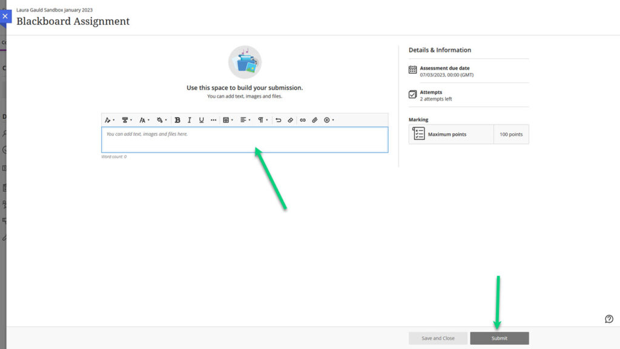Viewport: 620px width, 349px height.
Task: Click the 'Word count: 0' indicator
Action: click(114, 157)
